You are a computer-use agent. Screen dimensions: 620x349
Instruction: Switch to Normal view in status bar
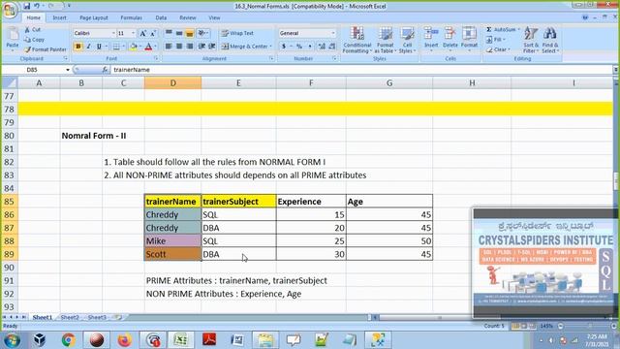click(x=515, y=326)
